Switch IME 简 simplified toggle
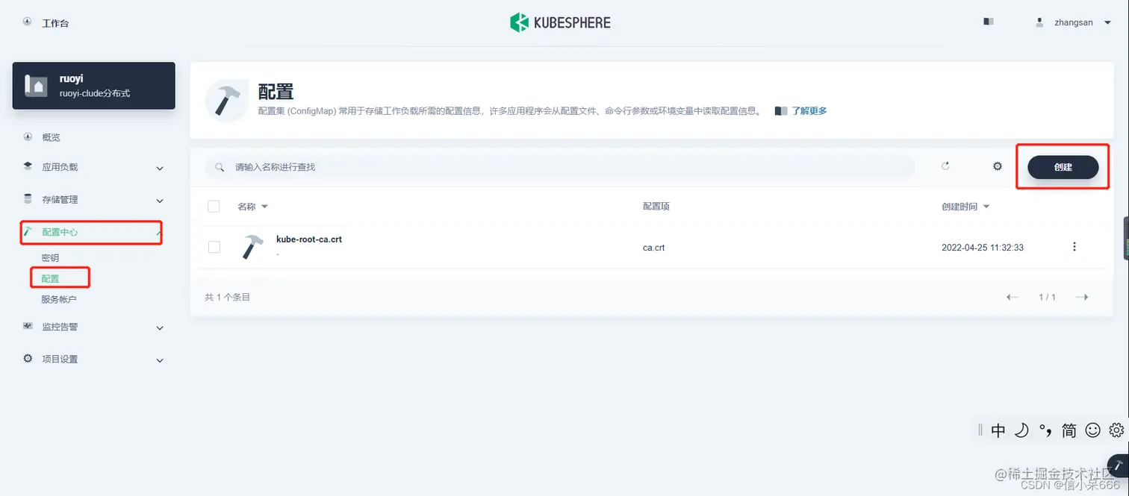Screen dimensions: 1129x496 tap(1069, 430)
